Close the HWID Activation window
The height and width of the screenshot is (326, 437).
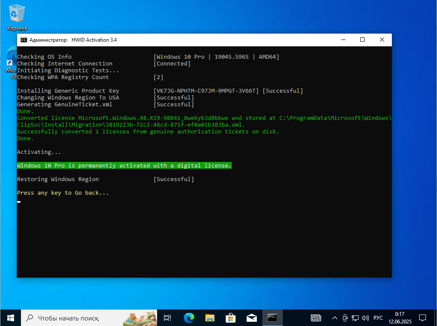382,40
